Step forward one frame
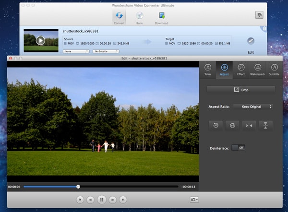Image resolution: width=288 pixels, height=212 pixels. pos(113,200)
